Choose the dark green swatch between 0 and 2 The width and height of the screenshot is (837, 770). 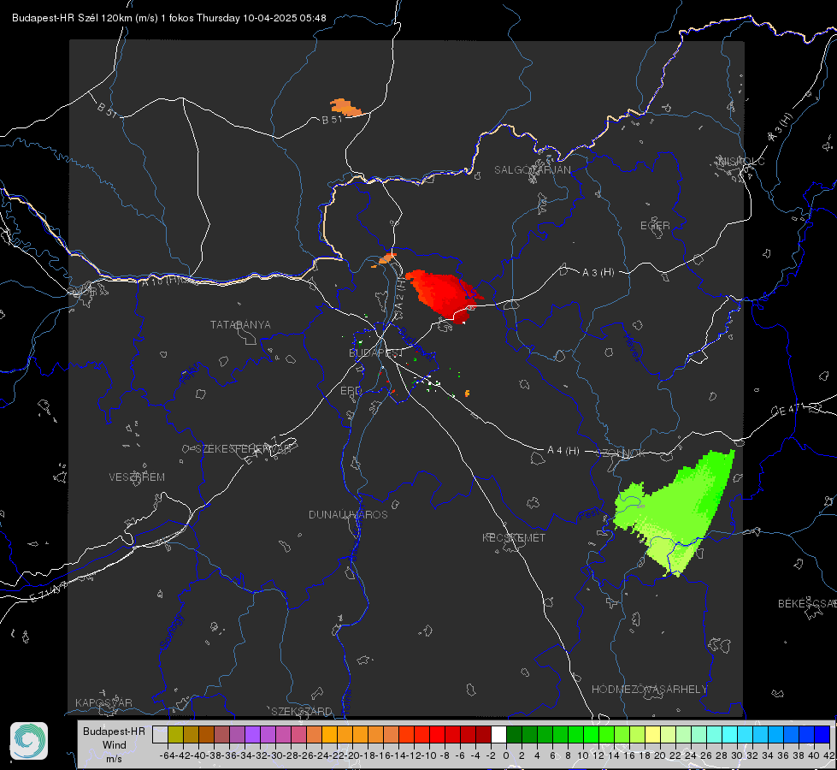pos(514,734)
